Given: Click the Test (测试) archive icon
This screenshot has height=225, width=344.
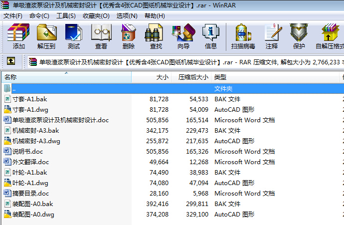Looking at the screenshot, I should tap(74, 32).
